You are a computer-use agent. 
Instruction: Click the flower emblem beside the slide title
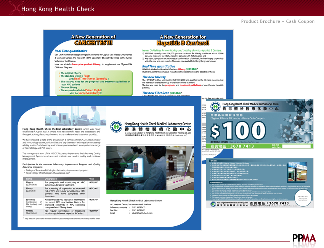coord(16,8)
